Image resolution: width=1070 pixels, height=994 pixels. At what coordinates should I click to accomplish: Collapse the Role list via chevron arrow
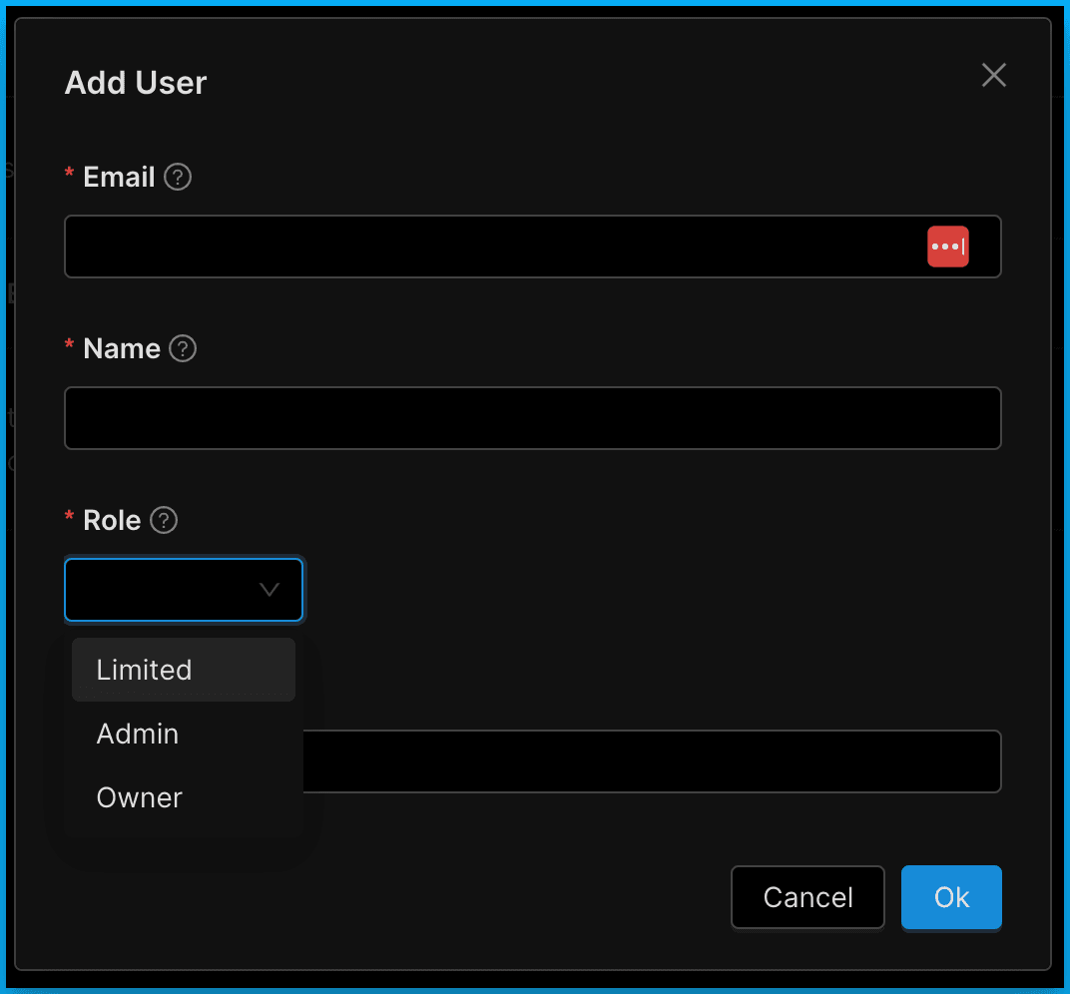(269, 590)
